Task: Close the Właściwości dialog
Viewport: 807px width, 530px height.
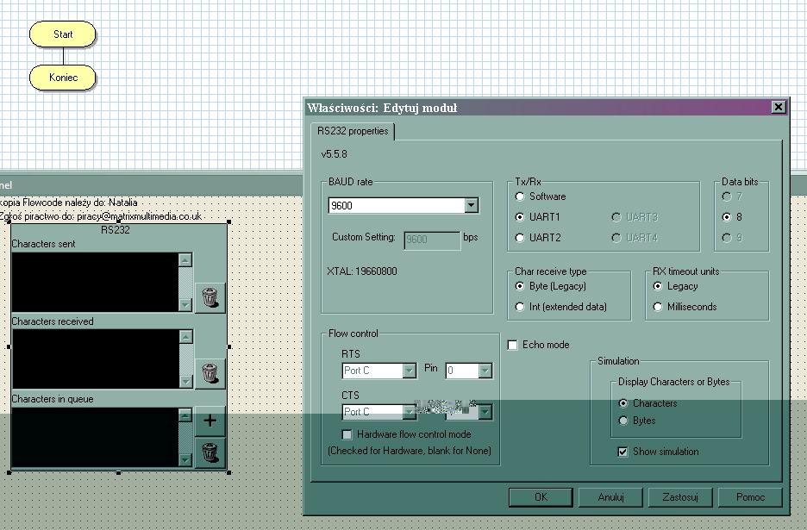Action: point(779,107)
